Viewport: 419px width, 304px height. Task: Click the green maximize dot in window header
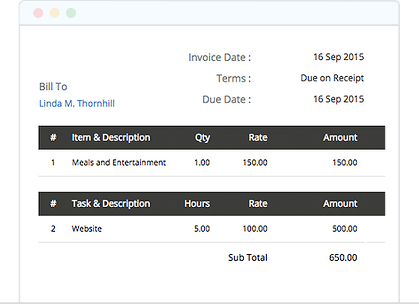(71, 13)
